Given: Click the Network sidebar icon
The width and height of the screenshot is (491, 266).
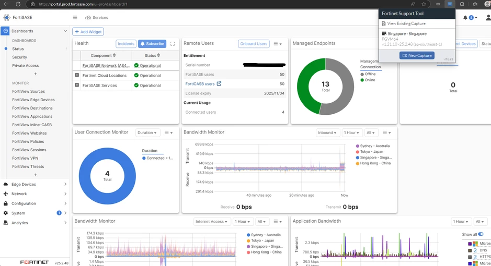Looking at the screenshot, I should (x=6, y=194).
